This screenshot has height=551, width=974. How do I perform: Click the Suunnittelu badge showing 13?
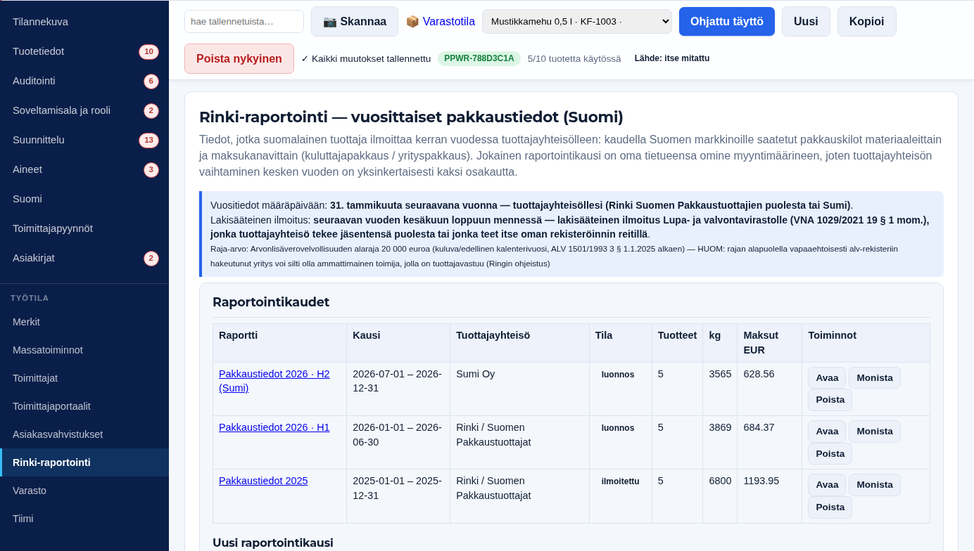pos(148,140)
